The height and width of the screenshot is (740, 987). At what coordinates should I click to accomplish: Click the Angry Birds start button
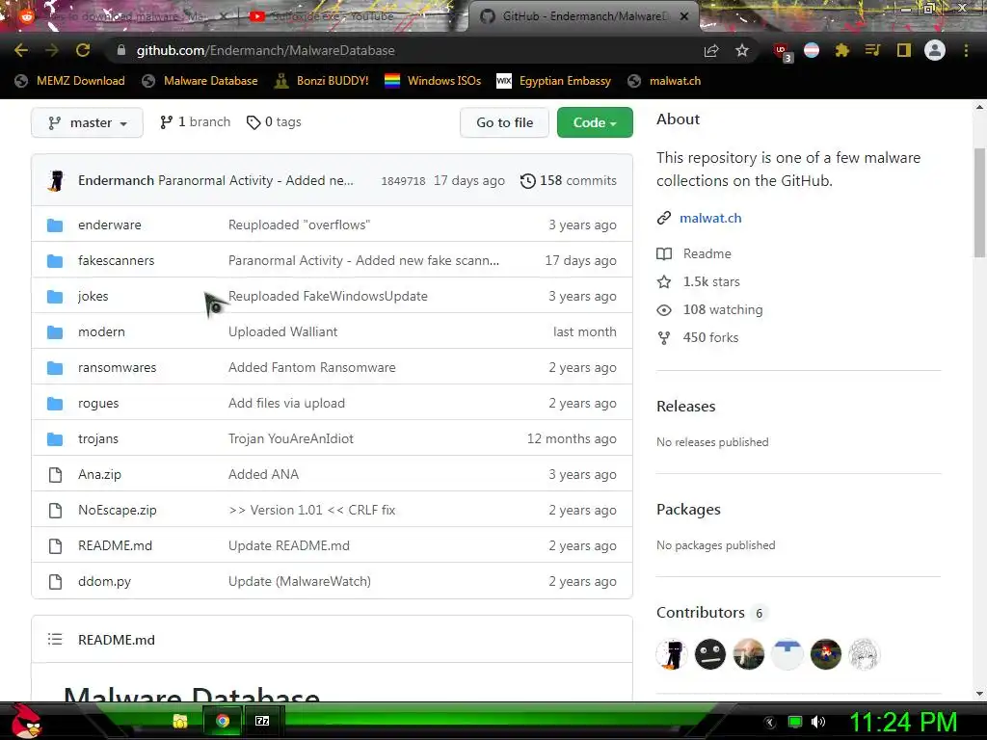click(x=26, y=721)
